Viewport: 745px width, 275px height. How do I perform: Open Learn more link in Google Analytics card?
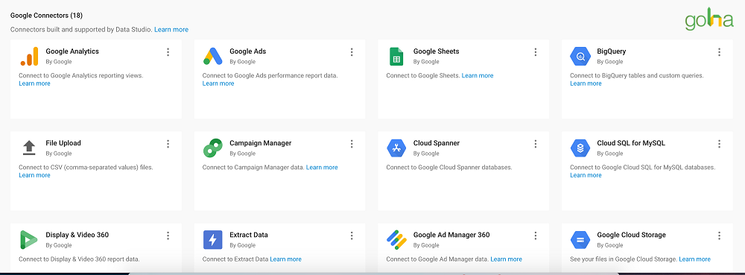pos(34,83)
